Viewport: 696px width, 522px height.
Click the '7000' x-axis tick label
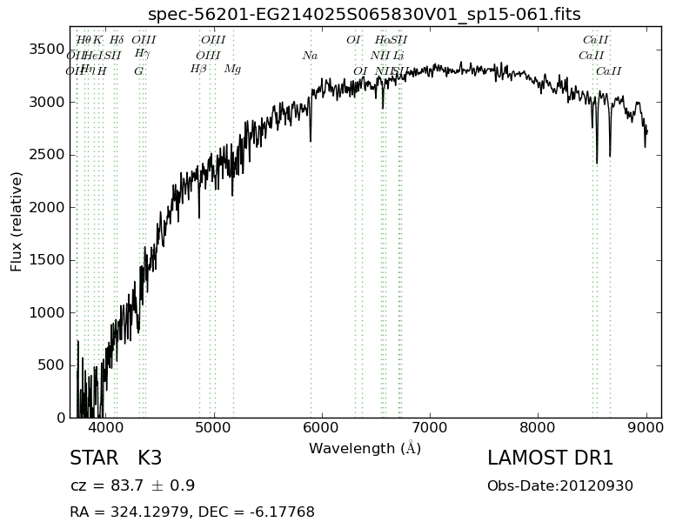(x=430, y=428)
